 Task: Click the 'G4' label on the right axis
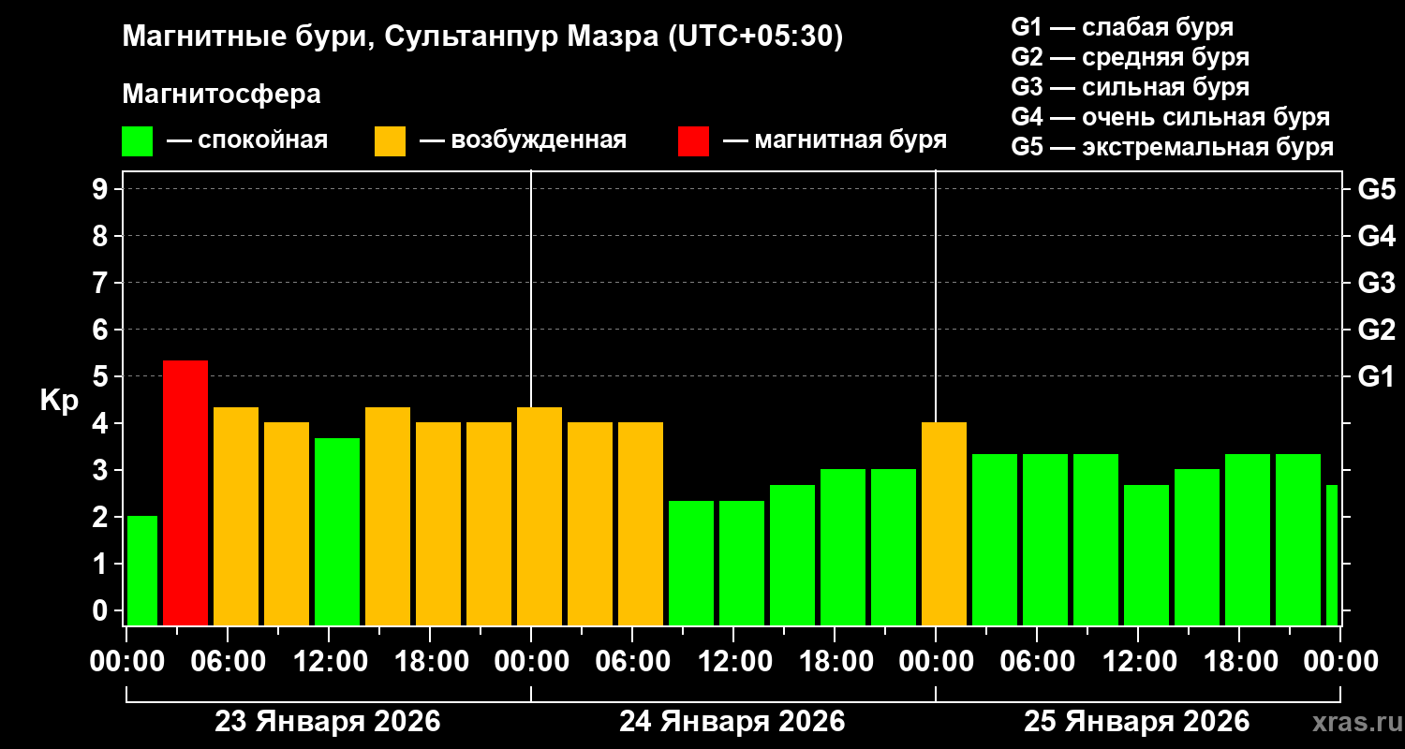pos(1377,236)
